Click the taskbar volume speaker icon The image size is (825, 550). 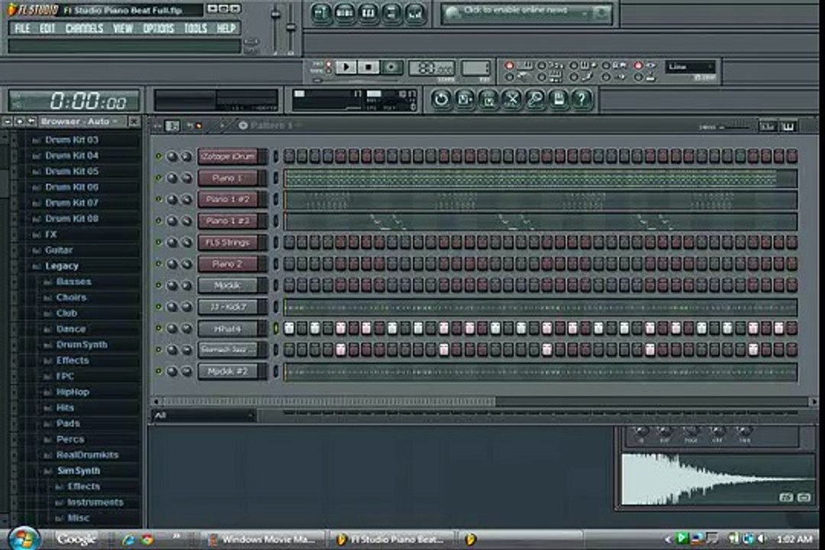click(x=762, y=539)
